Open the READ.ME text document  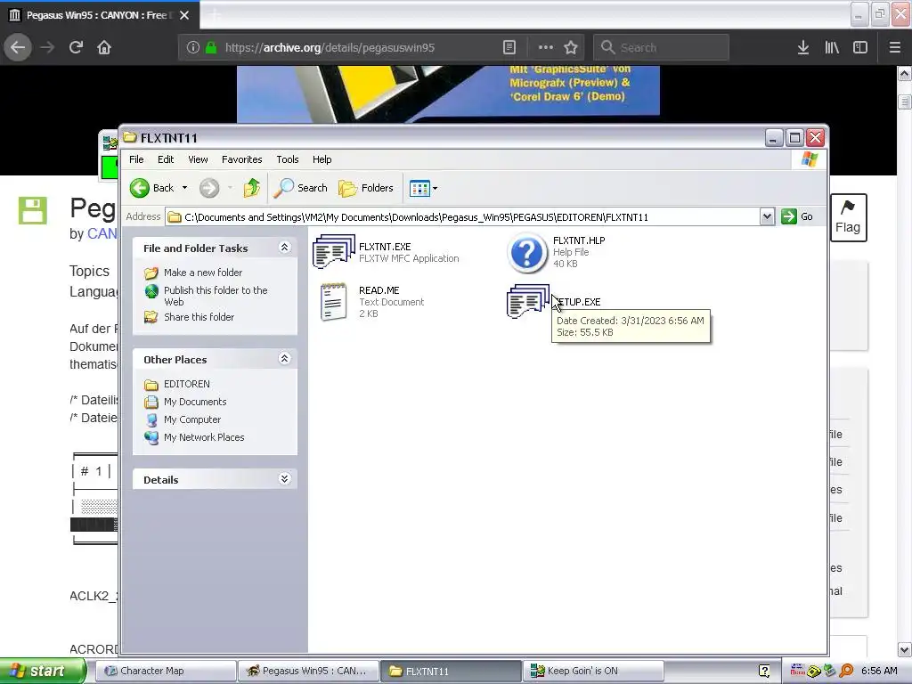coord(333,302)
